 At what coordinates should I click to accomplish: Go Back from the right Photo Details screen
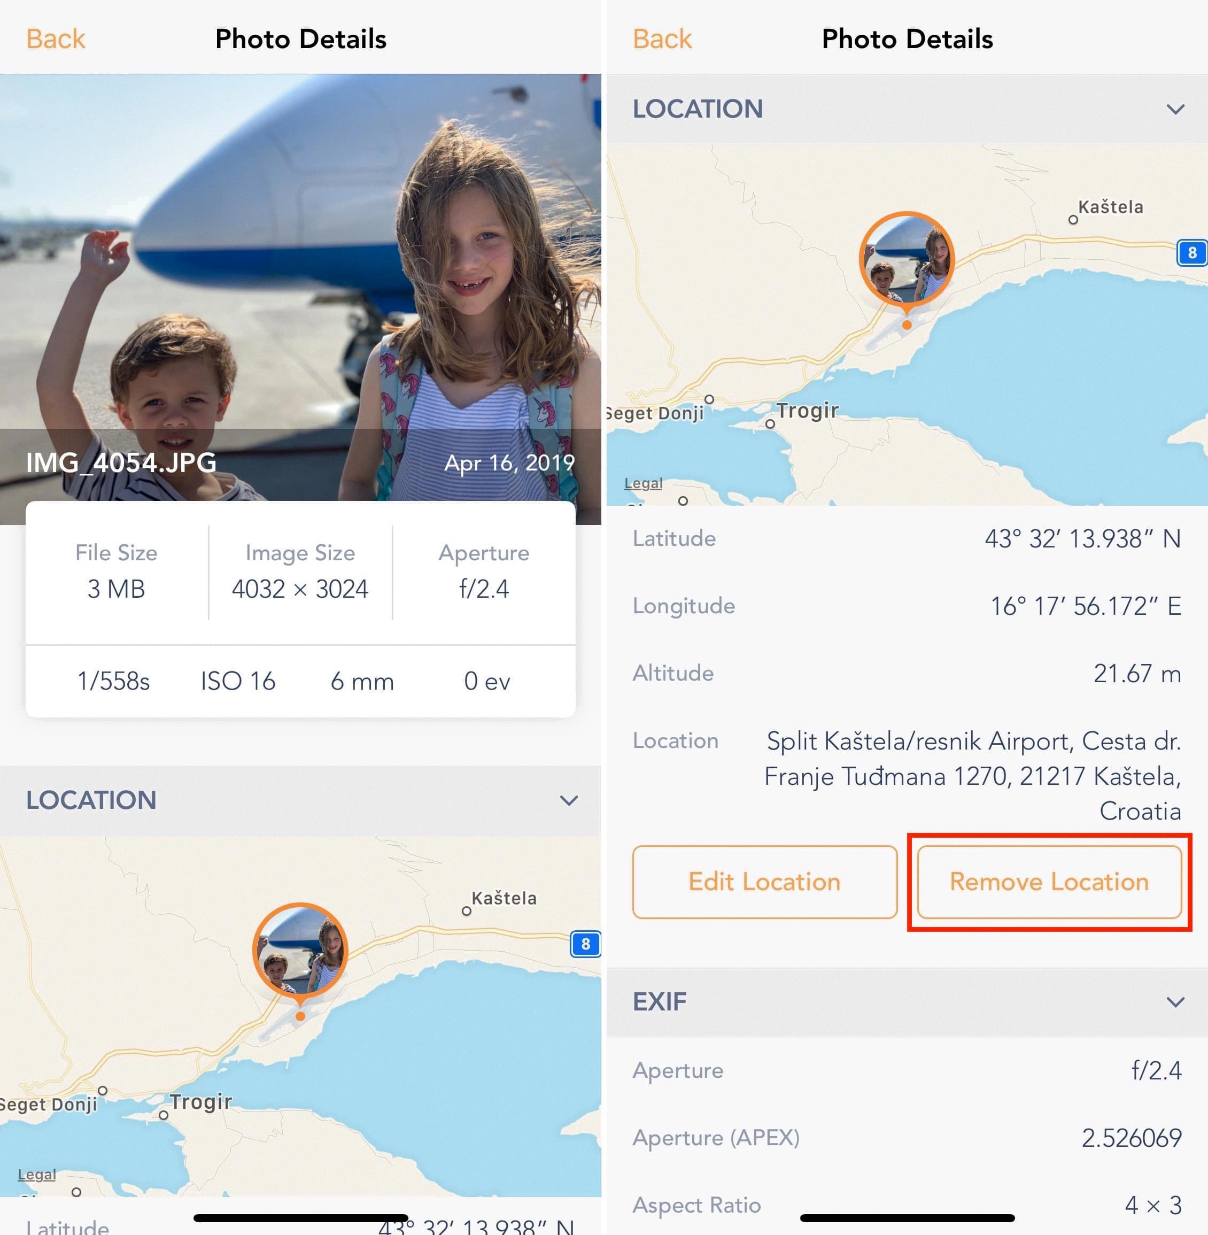coord(662,40)
